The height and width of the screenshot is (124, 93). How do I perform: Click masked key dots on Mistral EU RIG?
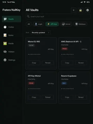coord(34,54)
